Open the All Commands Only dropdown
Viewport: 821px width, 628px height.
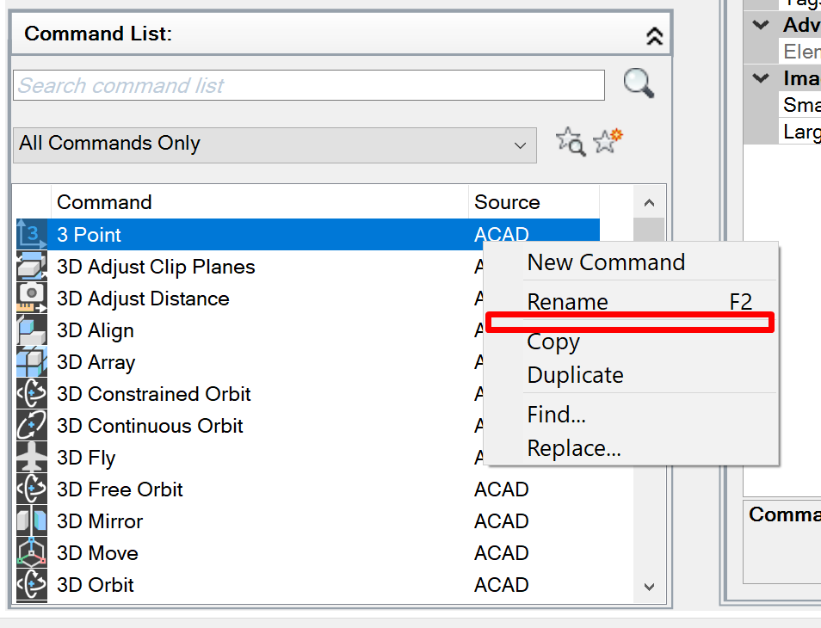[x=275, y=145]
